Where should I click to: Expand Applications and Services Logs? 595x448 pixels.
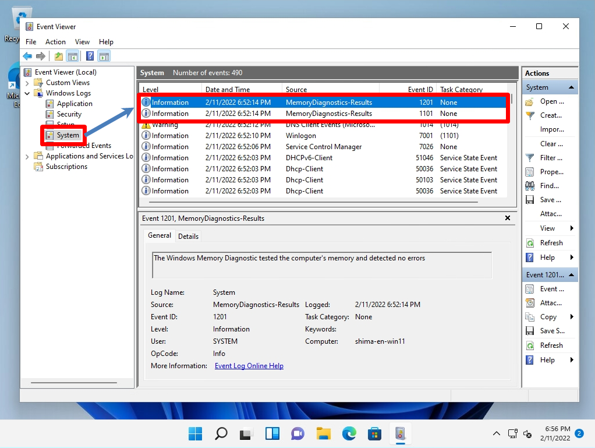(x=27, y=156)
